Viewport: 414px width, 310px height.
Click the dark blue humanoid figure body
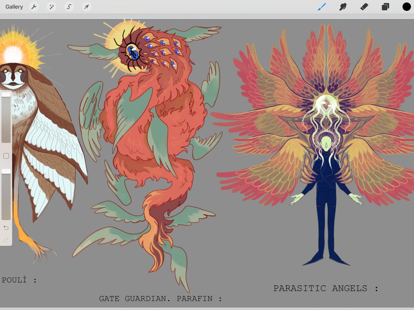coord(326,207)
